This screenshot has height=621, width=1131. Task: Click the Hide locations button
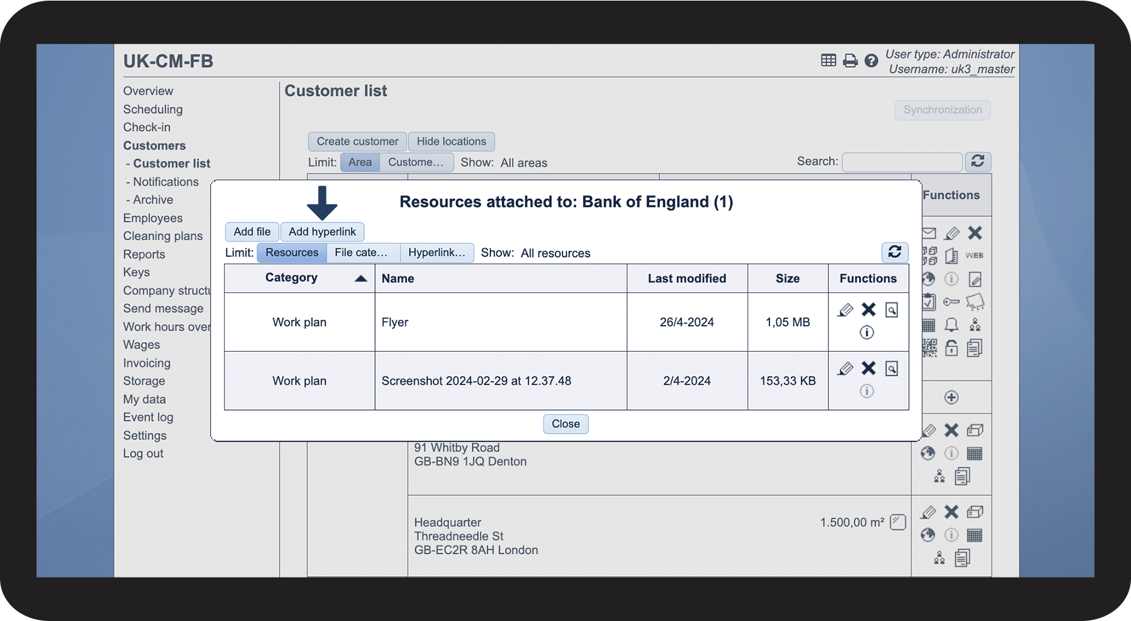[451, 141]
